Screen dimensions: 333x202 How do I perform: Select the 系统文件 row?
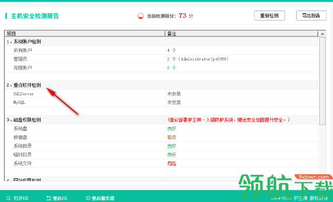point(162,163)
